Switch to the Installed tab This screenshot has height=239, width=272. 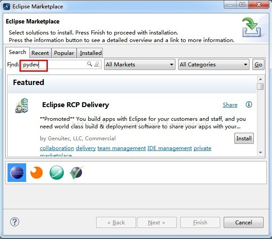point(90,53)
